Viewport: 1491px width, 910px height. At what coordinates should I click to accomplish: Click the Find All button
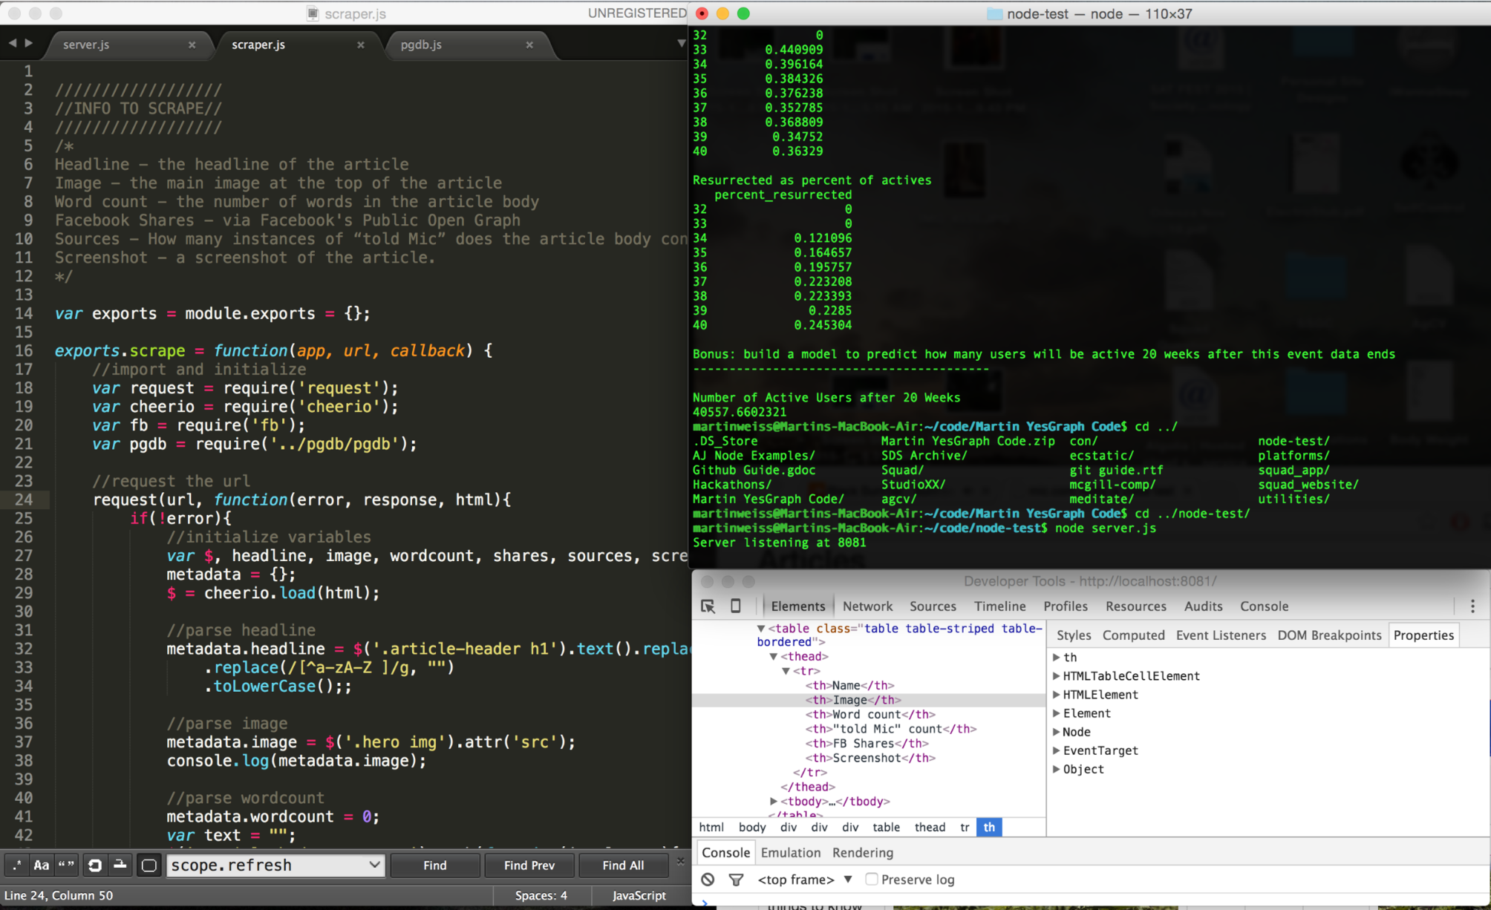[x=623, y=865]
